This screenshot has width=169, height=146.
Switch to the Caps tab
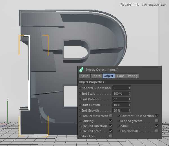coord(121,76)
